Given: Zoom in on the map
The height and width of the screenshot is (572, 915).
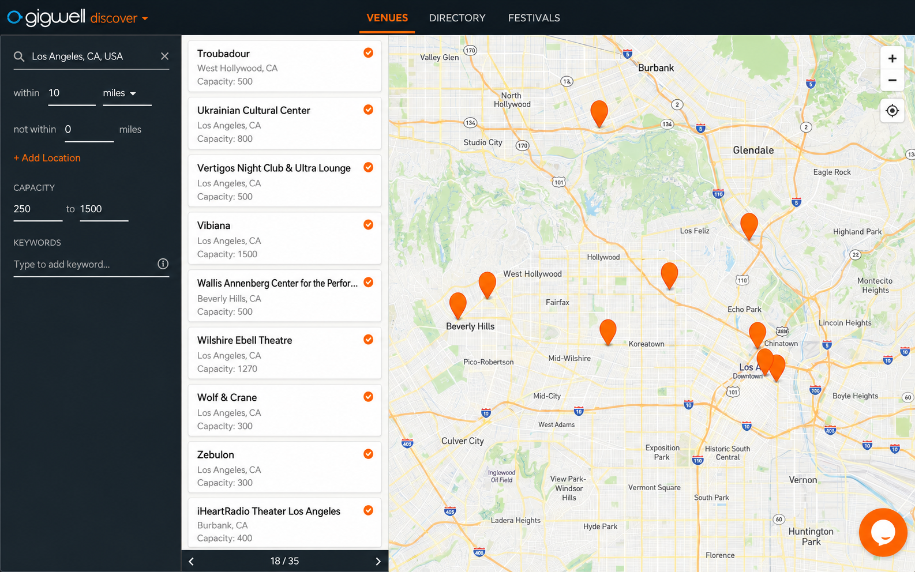Looking at the screenshot, I should coord(892,58).
